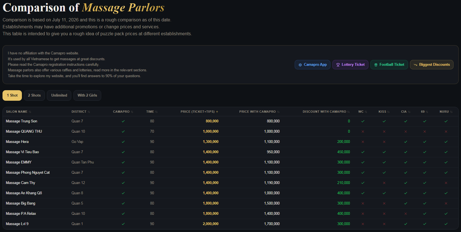Click WC cross in Massage QUANG THU row
This screenshot has width=461, height=232.
[363, 132]
